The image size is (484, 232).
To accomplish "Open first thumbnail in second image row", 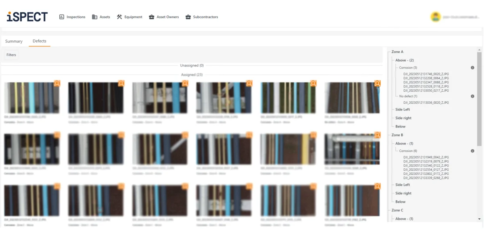I will coord(32,149).
